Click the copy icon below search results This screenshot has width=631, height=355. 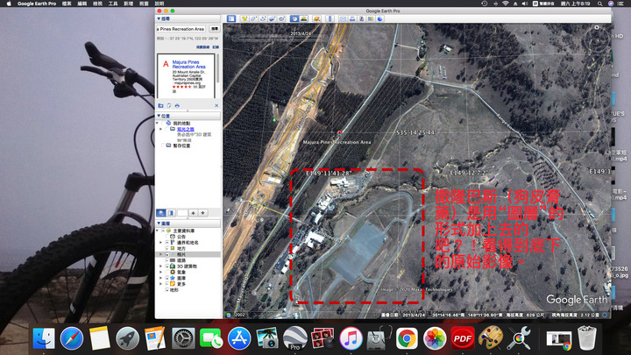pos(169,106)
